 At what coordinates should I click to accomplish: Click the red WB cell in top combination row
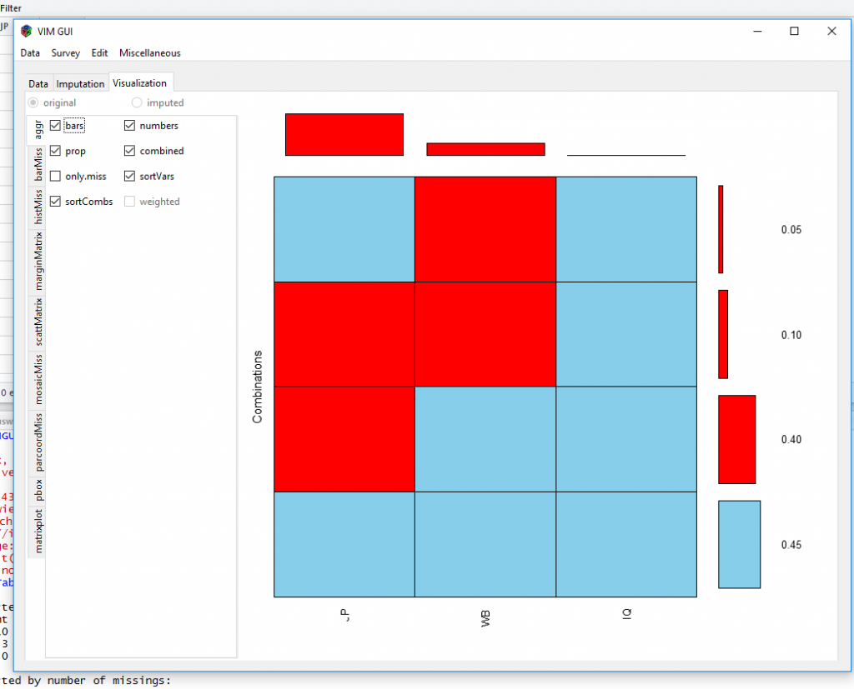pos(485,229)
